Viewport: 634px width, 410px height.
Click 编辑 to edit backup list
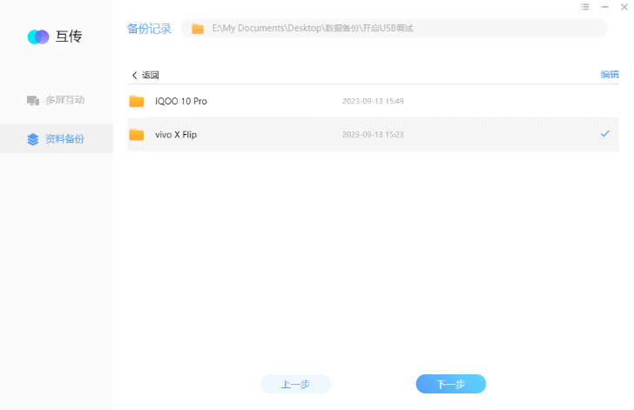pos(610,74)
